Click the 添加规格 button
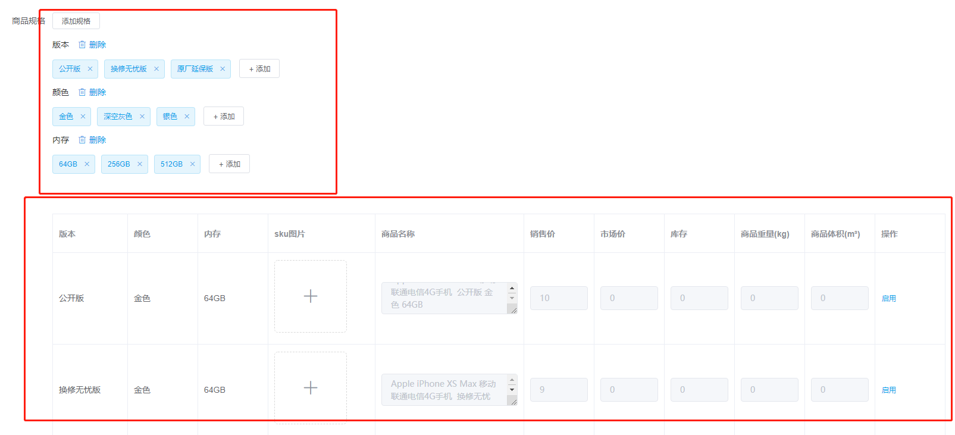 tap(76, 21)
